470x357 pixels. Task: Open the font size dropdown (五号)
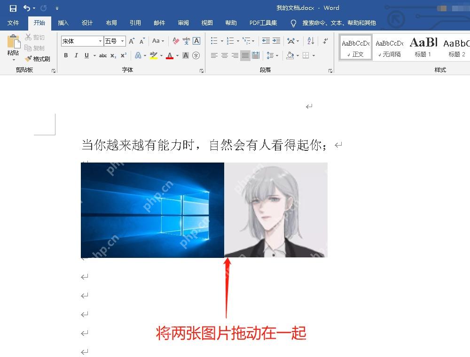pyautogui.click(x=122, y=41)
